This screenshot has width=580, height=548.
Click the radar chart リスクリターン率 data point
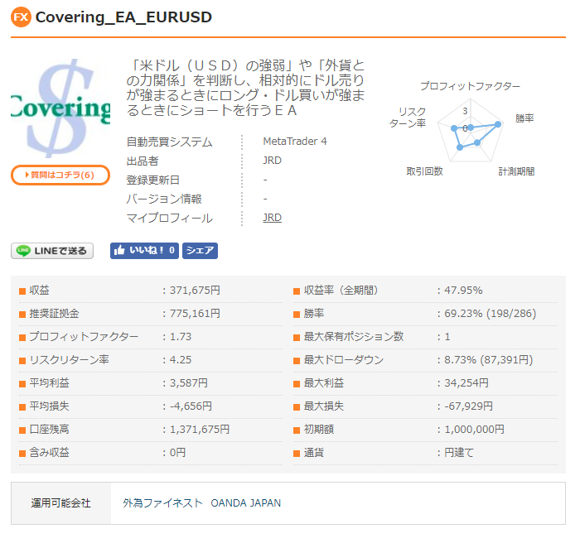point(454,128)
